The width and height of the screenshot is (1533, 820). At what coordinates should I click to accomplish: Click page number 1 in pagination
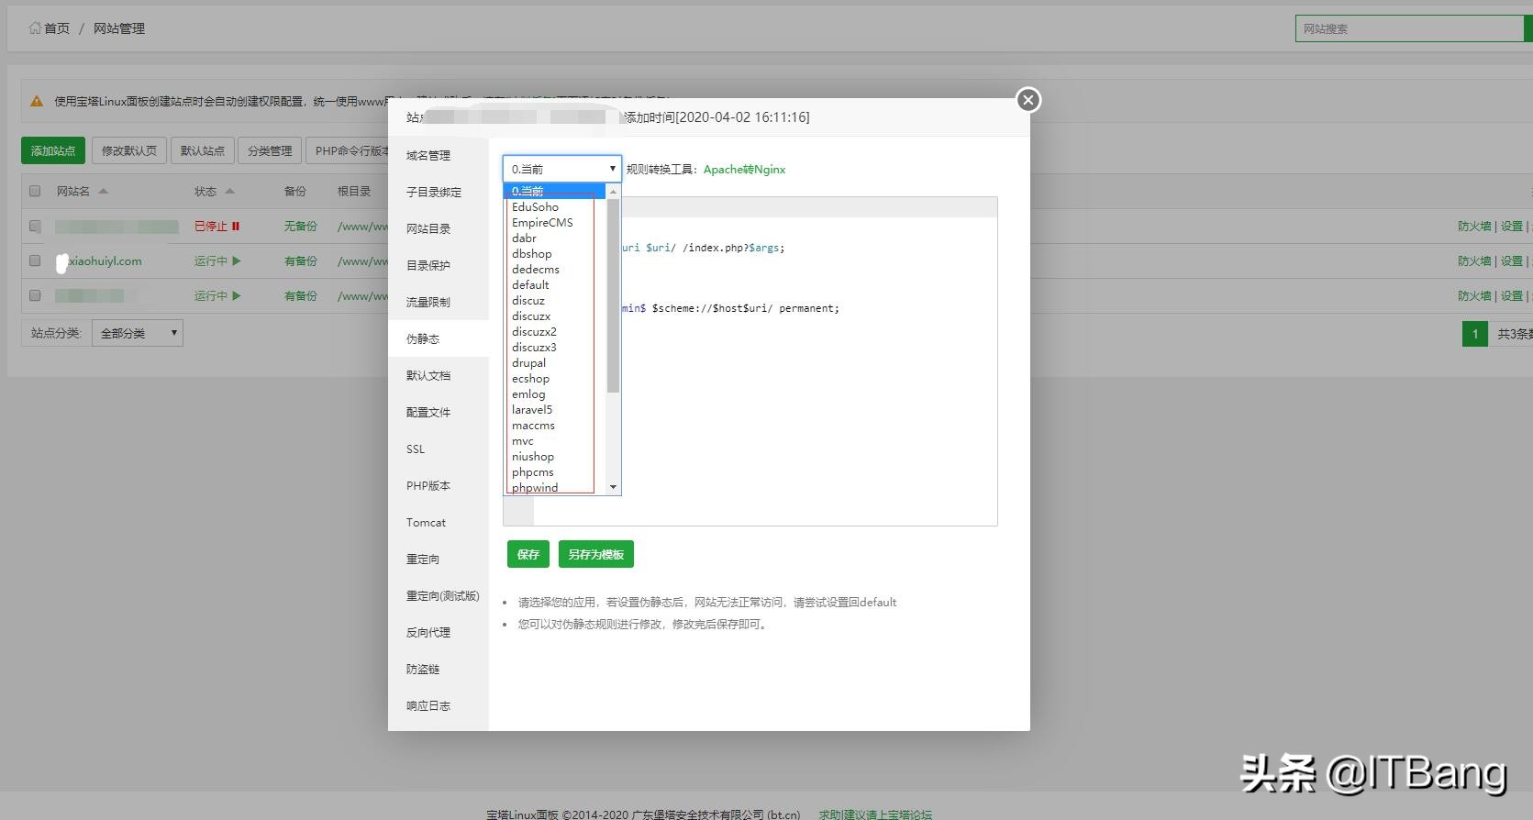(x=1475, y=334)
